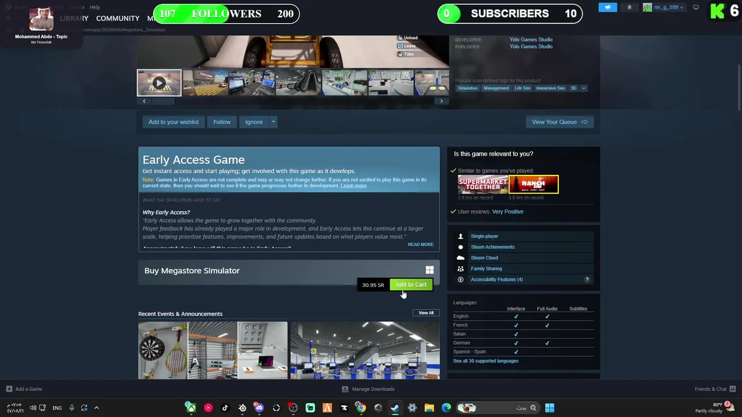
Task: Play the trailer video thumbnail
Action: [159, 83]
